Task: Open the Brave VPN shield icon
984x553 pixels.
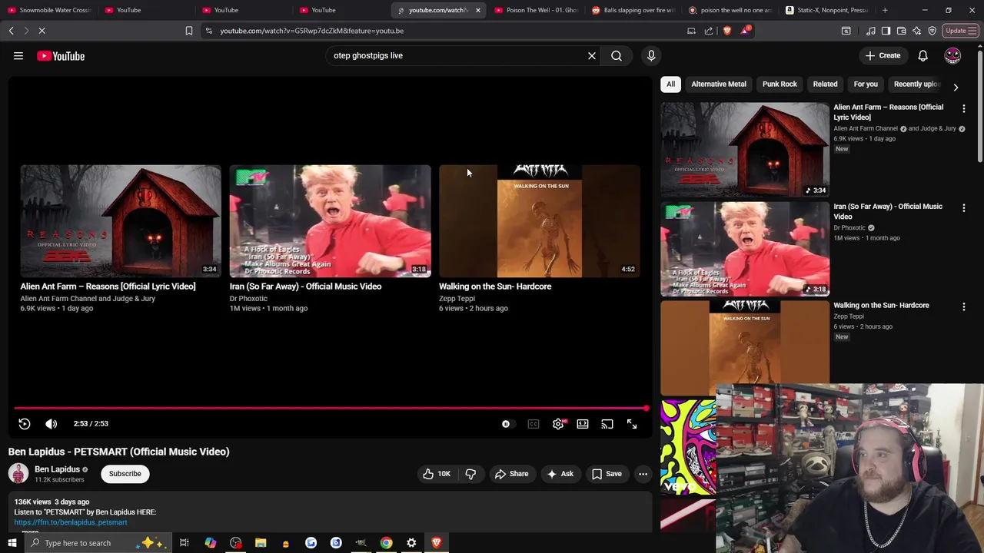Action: coord(932,31)
